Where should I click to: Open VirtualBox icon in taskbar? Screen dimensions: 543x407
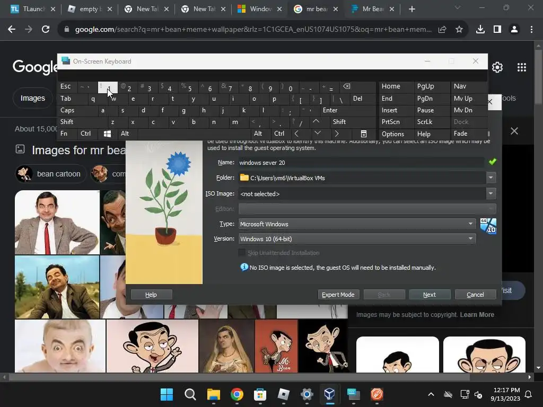(330, 394)
